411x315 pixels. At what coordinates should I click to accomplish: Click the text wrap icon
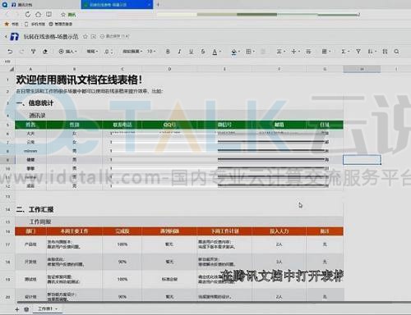click(308, 52)
